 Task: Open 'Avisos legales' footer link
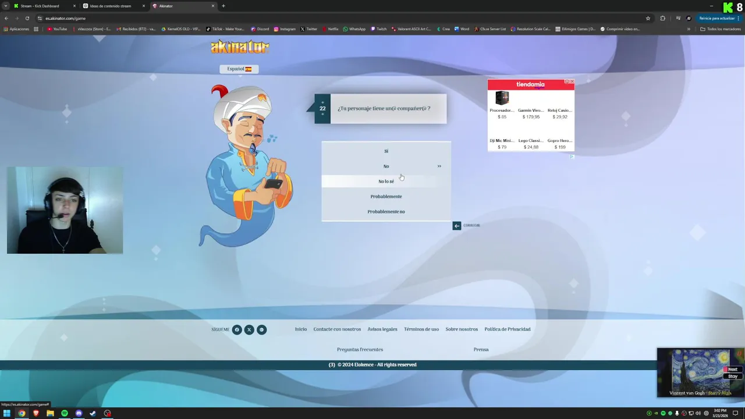point(382,329)
